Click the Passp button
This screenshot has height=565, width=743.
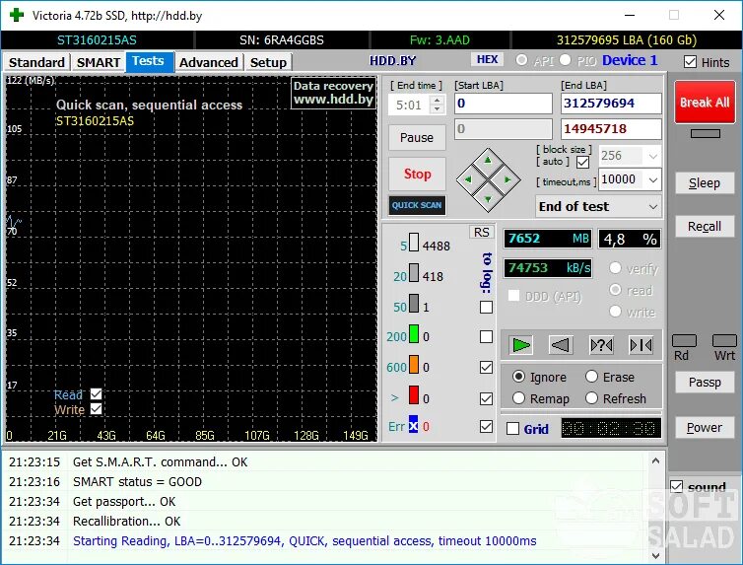click(x=705, y=382)
